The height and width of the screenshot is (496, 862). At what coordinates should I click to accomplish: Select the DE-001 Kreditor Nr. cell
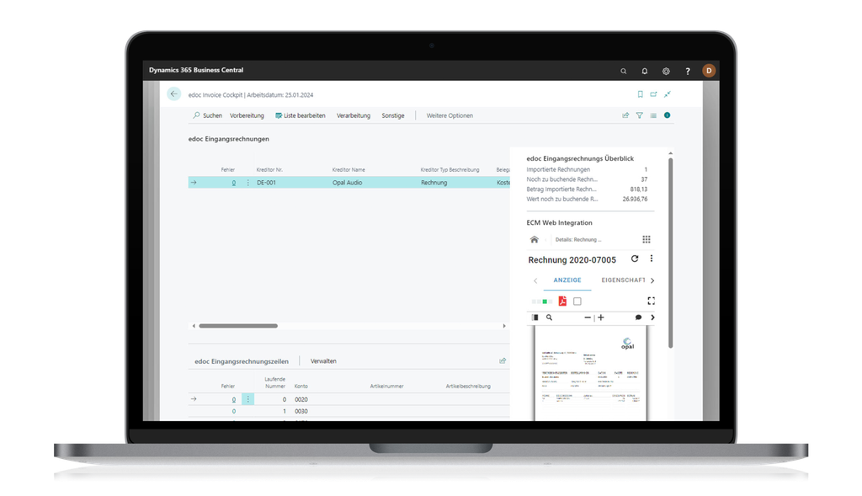[267, 183]
